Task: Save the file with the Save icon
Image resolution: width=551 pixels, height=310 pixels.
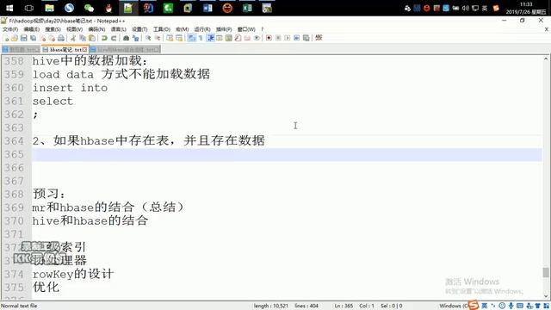Action: point(24,38)
